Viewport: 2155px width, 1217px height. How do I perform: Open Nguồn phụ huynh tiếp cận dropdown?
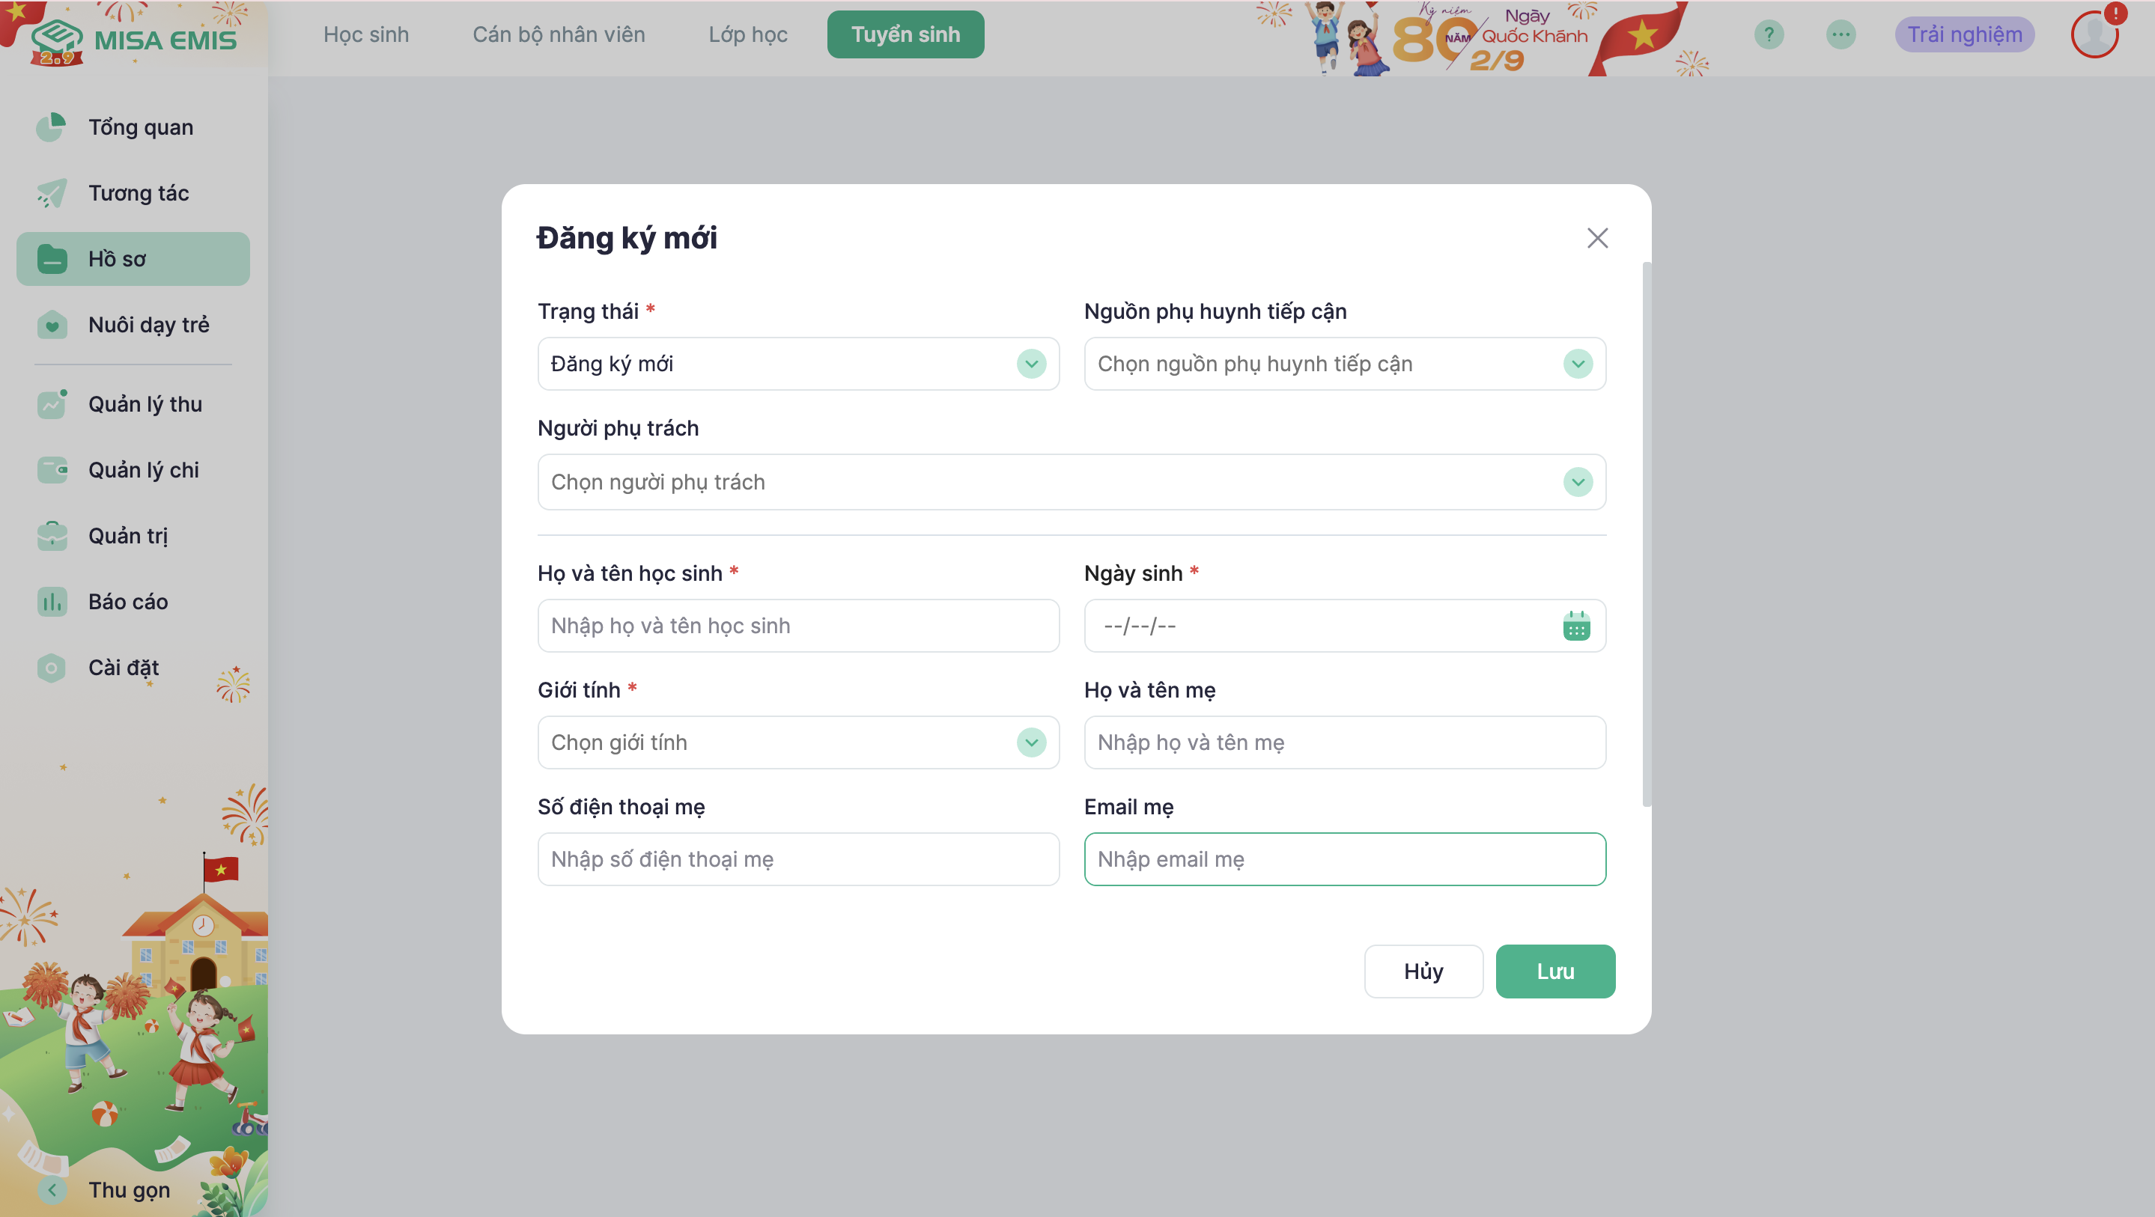pyautogui.click(x=1578, y=364)
